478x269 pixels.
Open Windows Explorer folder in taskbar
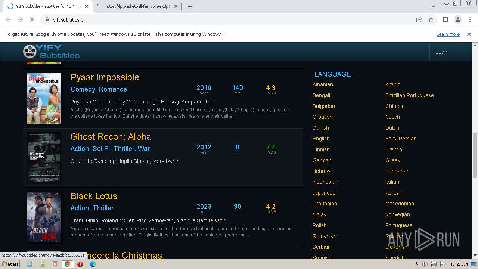click(42, 264)
